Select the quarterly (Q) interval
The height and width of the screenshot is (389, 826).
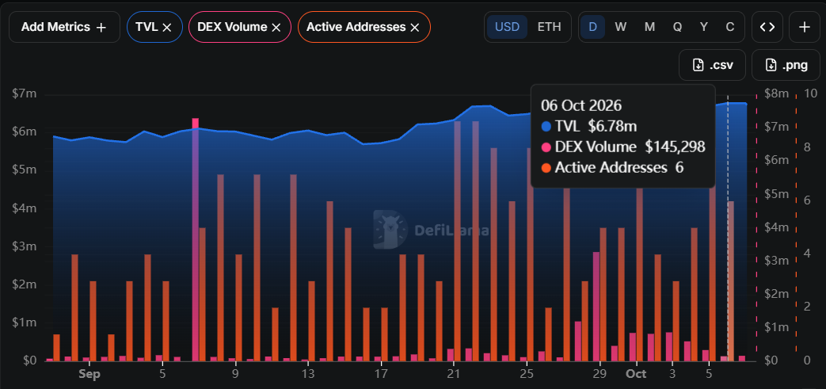click(x=677, y=27)
